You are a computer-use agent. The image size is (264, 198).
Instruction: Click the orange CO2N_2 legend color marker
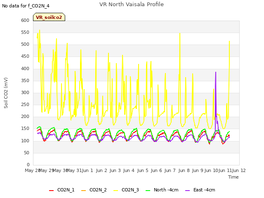point(83,191)
